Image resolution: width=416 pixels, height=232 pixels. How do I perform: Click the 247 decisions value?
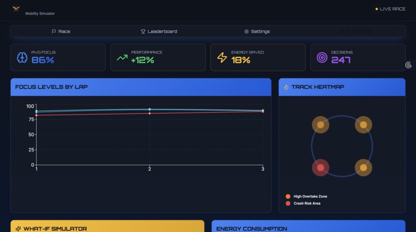tap(341, 60)
